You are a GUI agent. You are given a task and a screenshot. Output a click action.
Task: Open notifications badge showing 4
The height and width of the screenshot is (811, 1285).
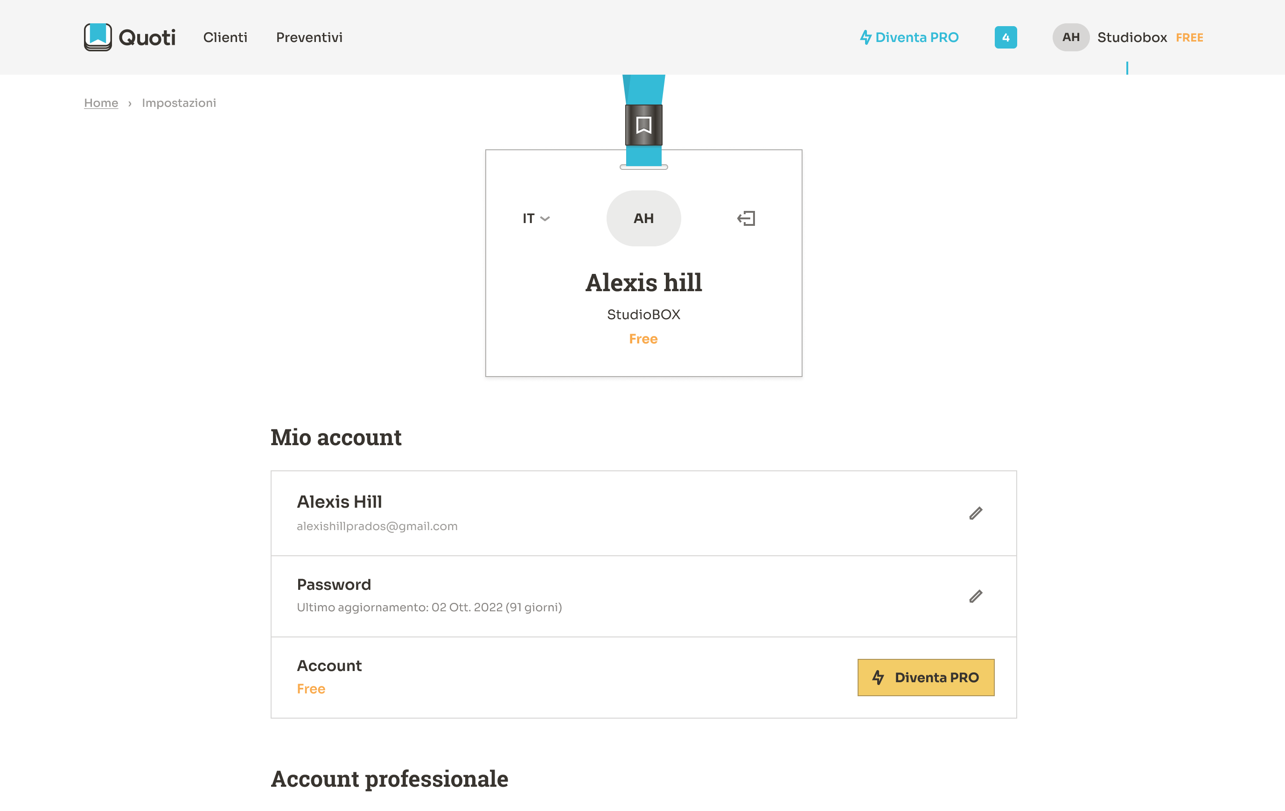click(x=1006, y=37)
